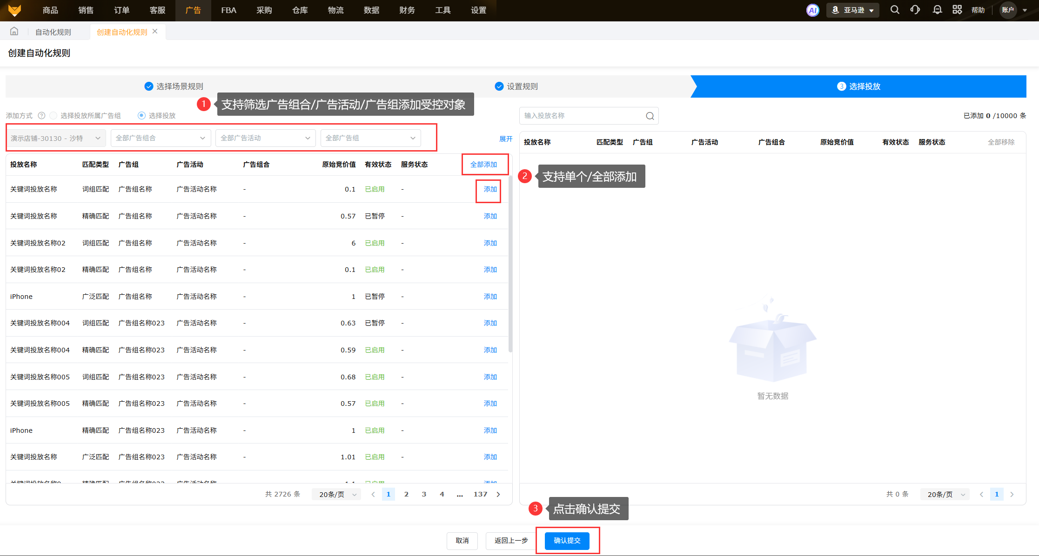Click the 确认提交 button
The height and width of the screenshot is (556, 1039).
pyautogui.click(x=567, y=541)
